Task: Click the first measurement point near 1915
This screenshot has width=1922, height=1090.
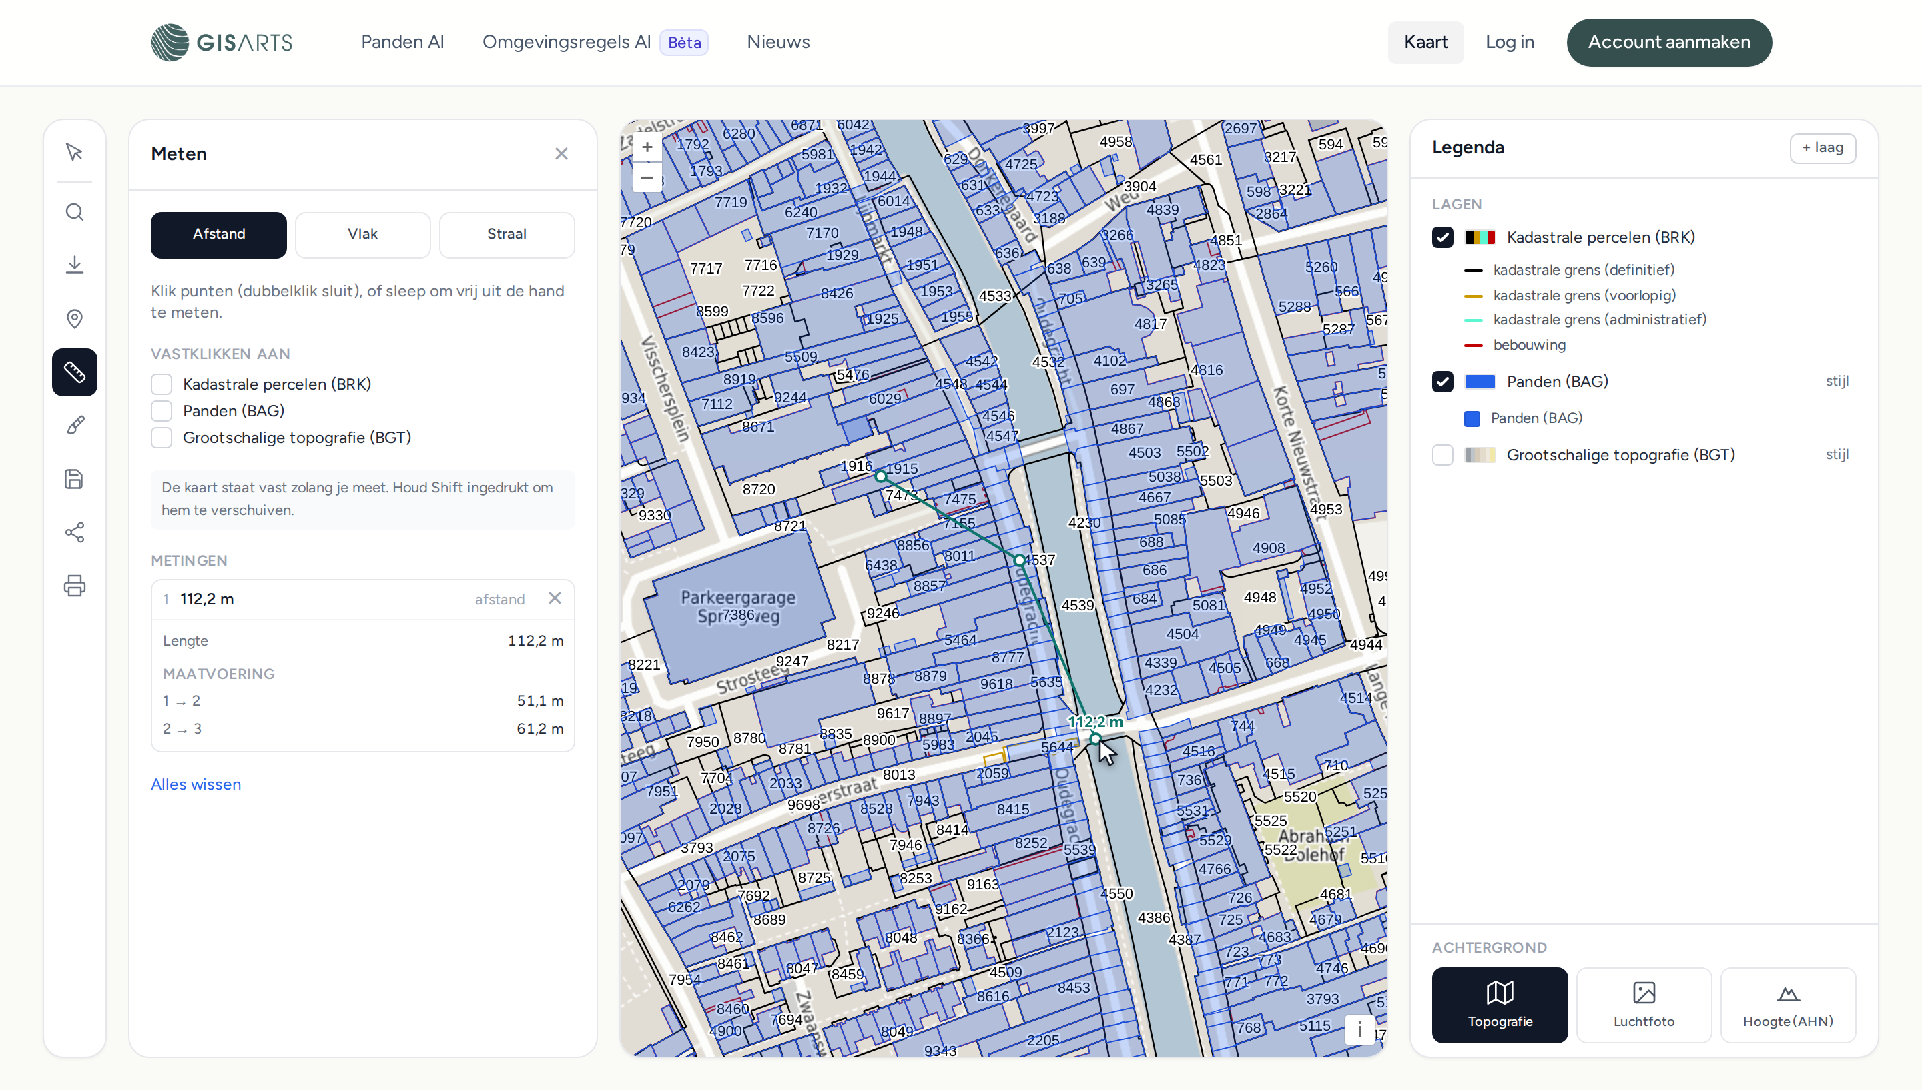Action: click(x=882, y=476)
